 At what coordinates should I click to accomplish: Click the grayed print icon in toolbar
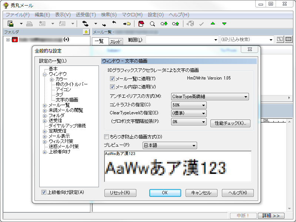[29, 24]
